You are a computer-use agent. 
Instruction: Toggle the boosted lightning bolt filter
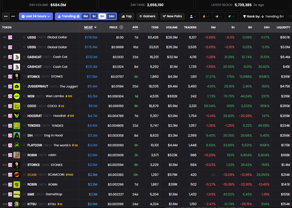pos(206,16)
